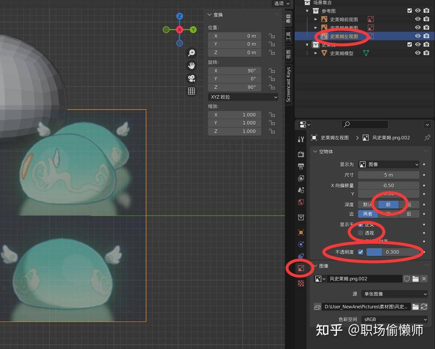Open the Physics properties tab
The height and width of the screenshot is (349, 435).
(x=301, y=244)
